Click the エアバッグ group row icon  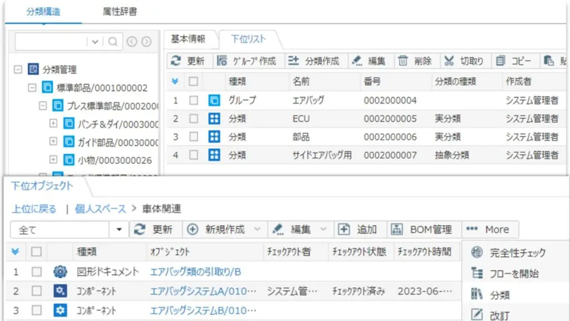tap(214, 100)
